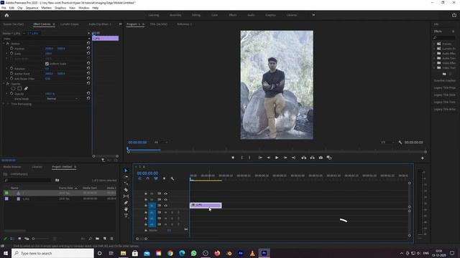Viewport: 460px width, 258px height.
Task: Open the File menu
Action: coord(4,8)
